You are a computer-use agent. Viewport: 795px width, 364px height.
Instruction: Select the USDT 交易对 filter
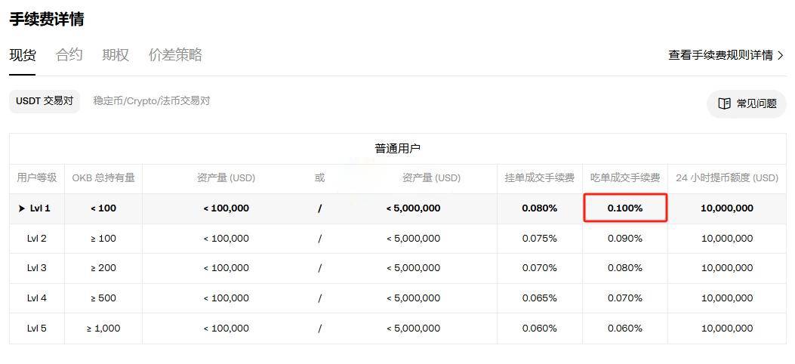tap(45, 101)
